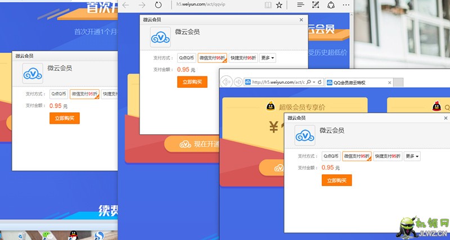Click the Edge forward arrow
This screenshot has width=450, height=240.
click(142, 5)
